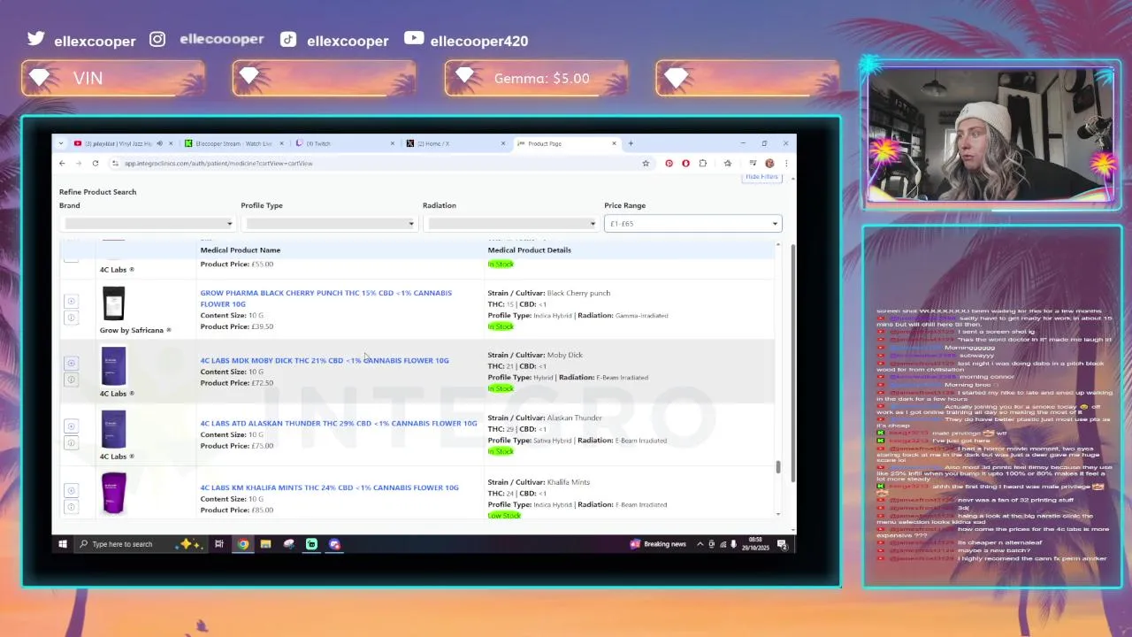1132x637 pixels.
Task: Open the Brand filter dropdown
Action: point(147,223)
